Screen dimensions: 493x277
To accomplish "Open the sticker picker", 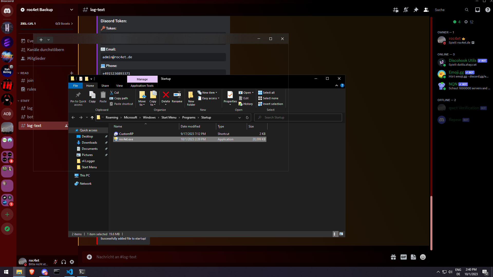I will pos(413,257).
